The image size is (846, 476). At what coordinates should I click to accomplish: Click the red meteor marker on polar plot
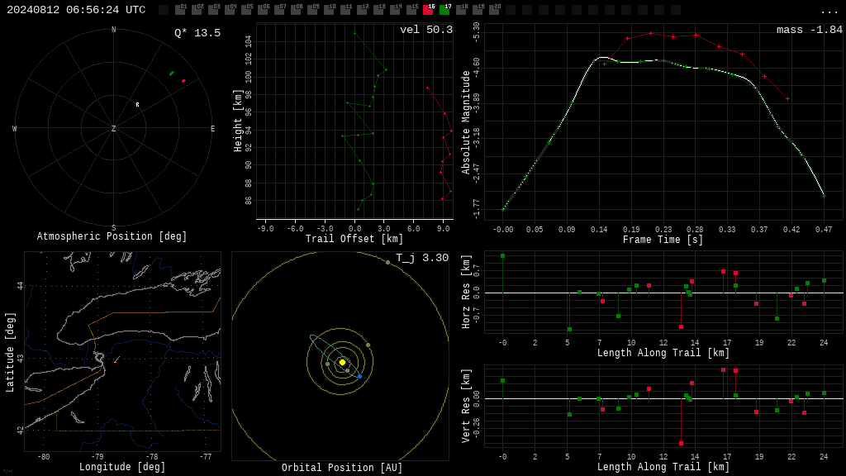[183, 81]
